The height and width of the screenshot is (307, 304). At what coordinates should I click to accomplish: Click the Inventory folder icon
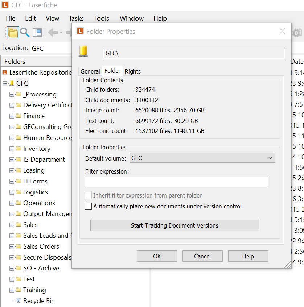19,148
